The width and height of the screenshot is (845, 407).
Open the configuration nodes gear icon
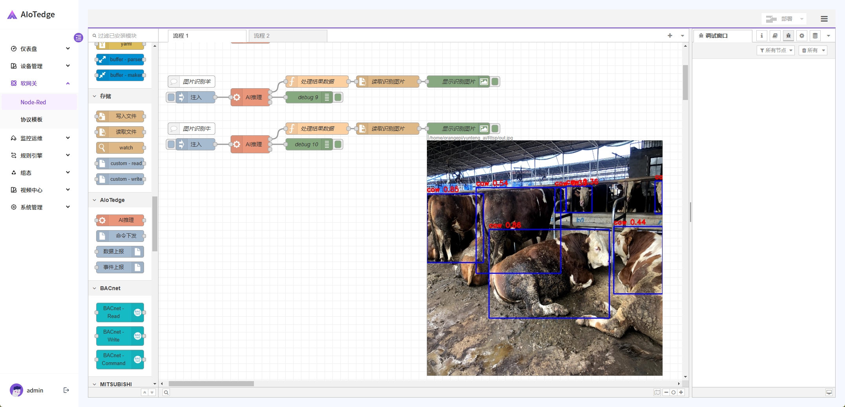coord(802,36)
